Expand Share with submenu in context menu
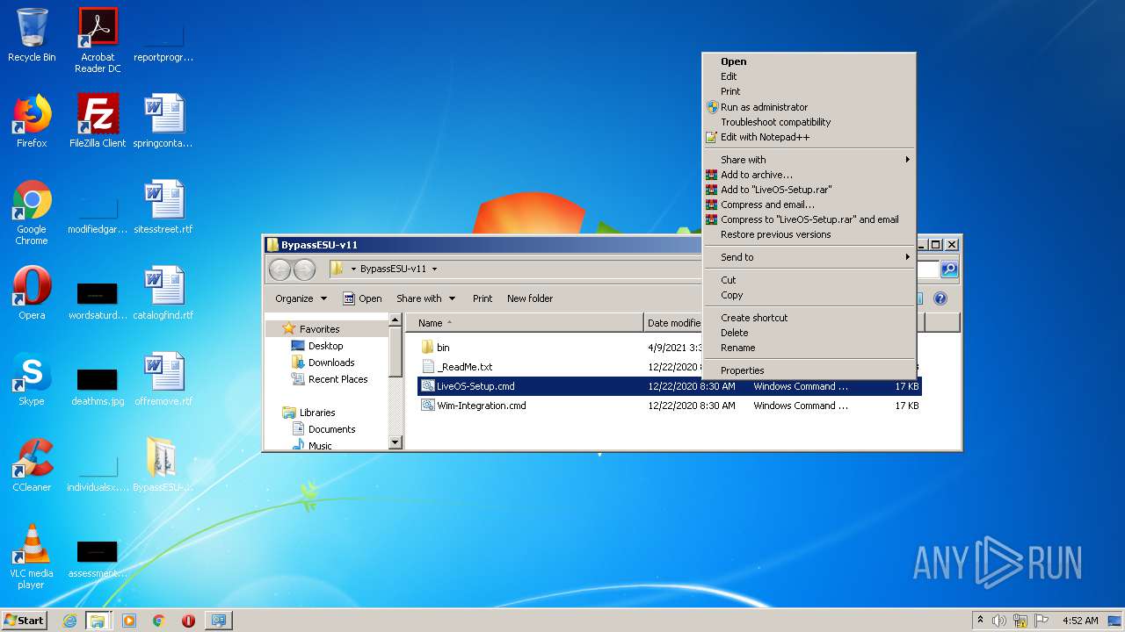Screen dimensions: 1125x632 tap(809, 160)
